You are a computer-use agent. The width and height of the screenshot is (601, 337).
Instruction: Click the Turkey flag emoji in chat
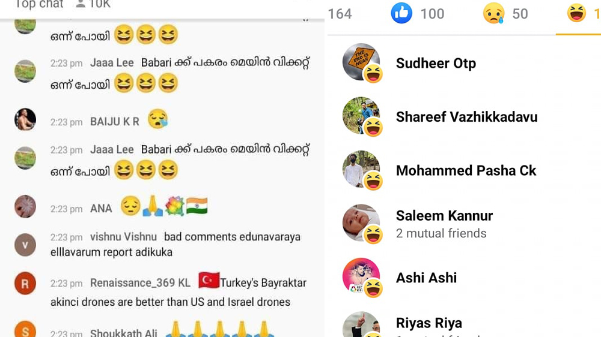coord(209,281)
